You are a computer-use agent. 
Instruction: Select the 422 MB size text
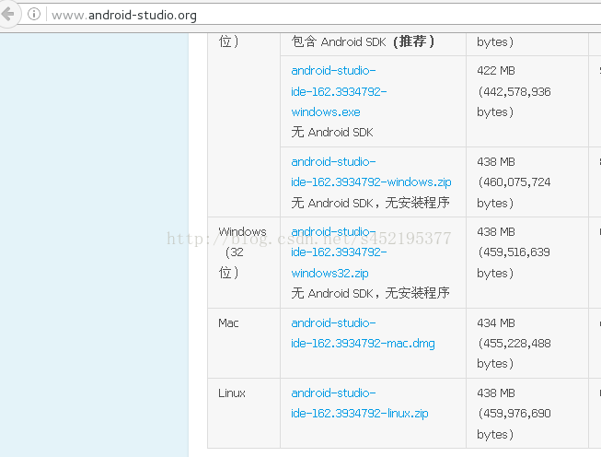[x=496, y=71]
